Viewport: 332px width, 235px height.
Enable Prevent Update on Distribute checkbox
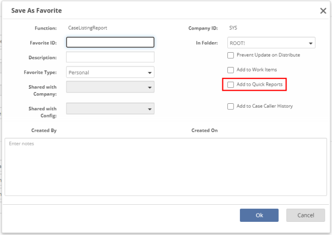[231, 55]
